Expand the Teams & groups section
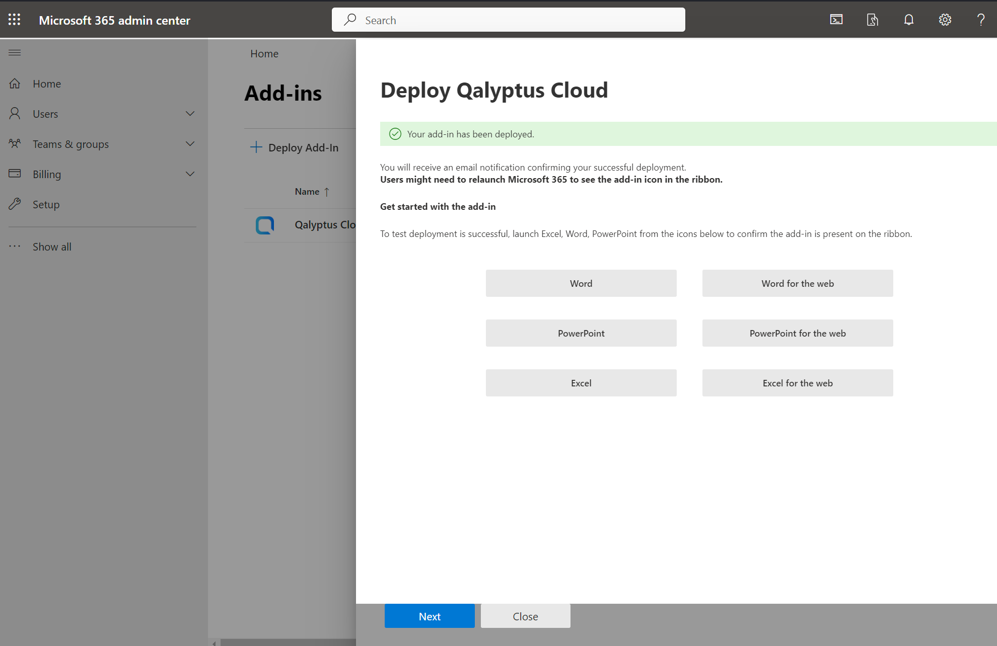 click(x=190, y=144)
